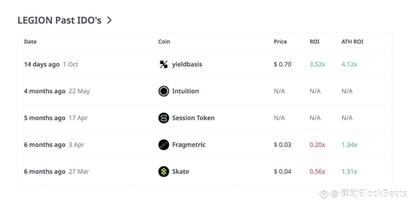Open the yieldbasis coin name link
Screen dimensions: 410x203
[187, 65]
